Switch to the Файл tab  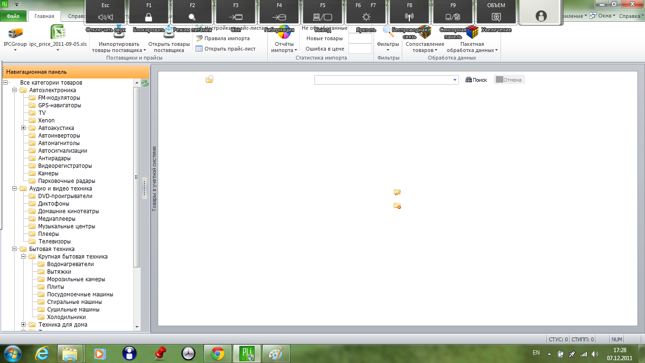(x=13, y=16)
